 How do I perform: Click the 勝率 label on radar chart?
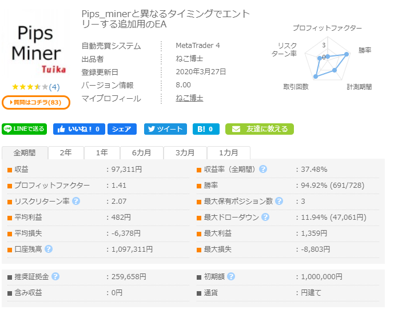365,50
